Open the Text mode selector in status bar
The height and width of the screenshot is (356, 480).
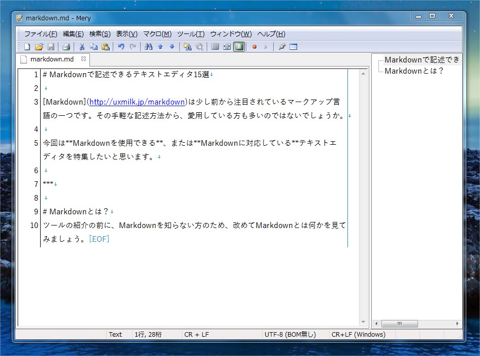click(x=115, y=334)
